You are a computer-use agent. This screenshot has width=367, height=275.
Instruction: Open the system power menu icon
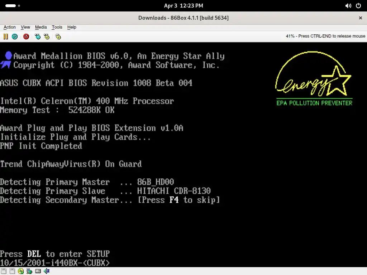(358, 6)
